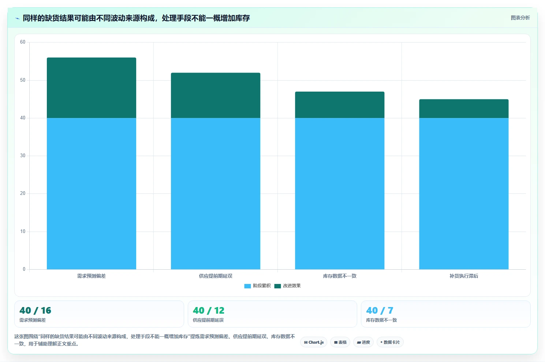Open the 40 / 16 需求预测偏差 stat card
545x362 pixels.
(x=99, y=314)
